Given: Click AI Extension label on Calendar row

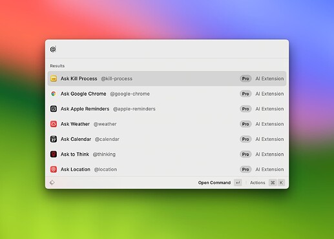Looking at the screenshot, I should click(x=269, y=139).
